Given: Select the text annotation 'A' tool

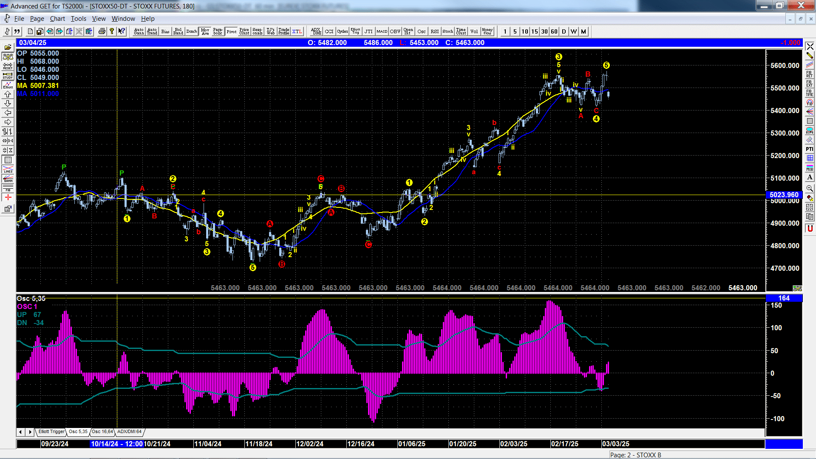Looking at the screenshot, I should point(810,177).
